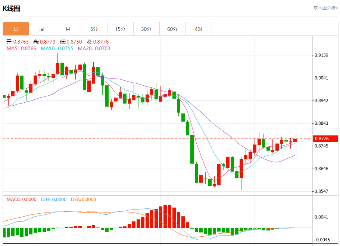Open the 基本面分析 link

click(325, 8)
